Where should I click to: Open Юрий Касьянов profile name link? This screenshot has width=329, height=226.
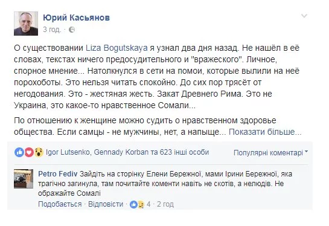coord(77,18)
